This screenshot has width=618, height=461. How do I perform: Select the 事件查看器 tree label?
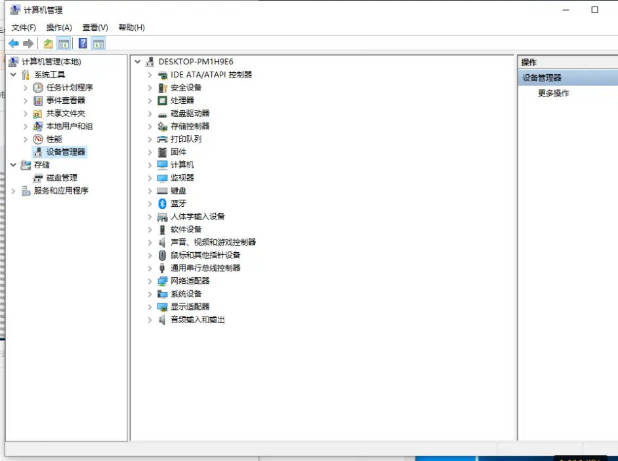pyautogui.click(x=66, y=100)
